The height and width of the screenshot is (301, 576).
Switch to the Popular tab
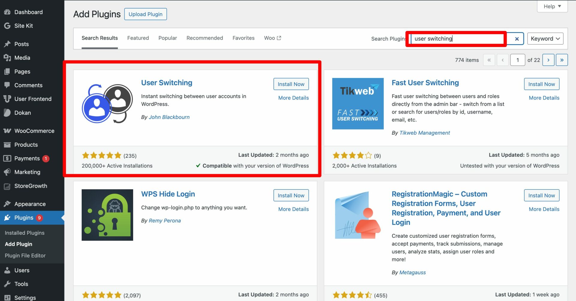(x=168, y=38)
